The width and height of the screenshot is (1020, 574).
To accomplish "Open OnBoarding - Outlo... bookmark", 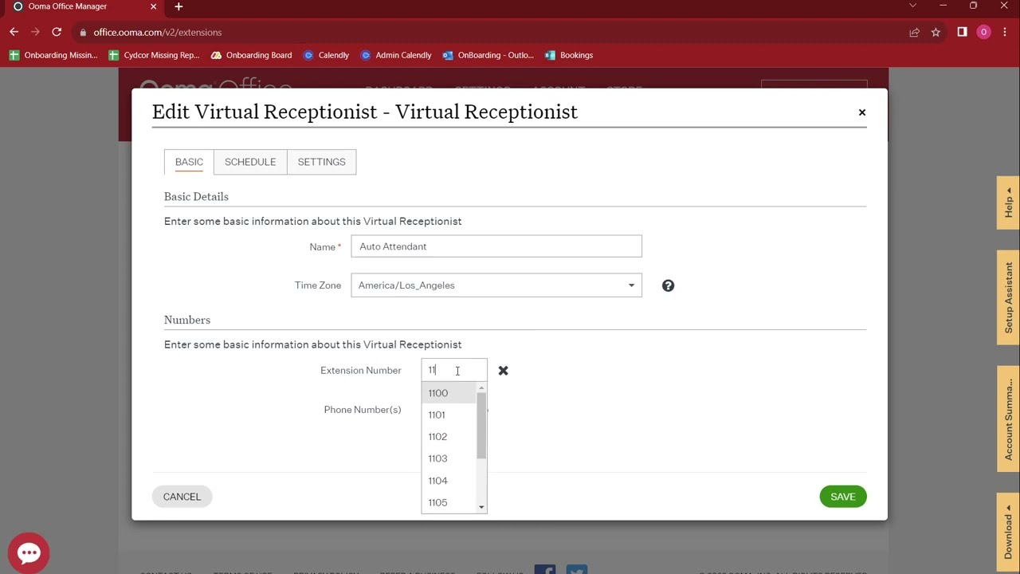I will coord(488,55).
